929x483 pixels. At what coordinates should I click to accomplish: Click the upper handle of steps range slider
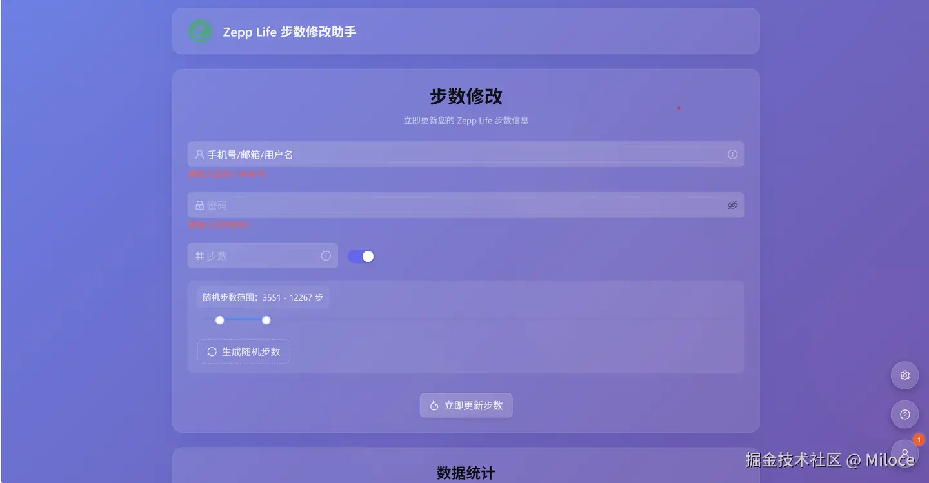[x=266, y=320]
